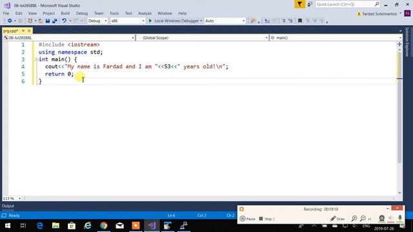Open the Analyze menu

pos(145,13)
